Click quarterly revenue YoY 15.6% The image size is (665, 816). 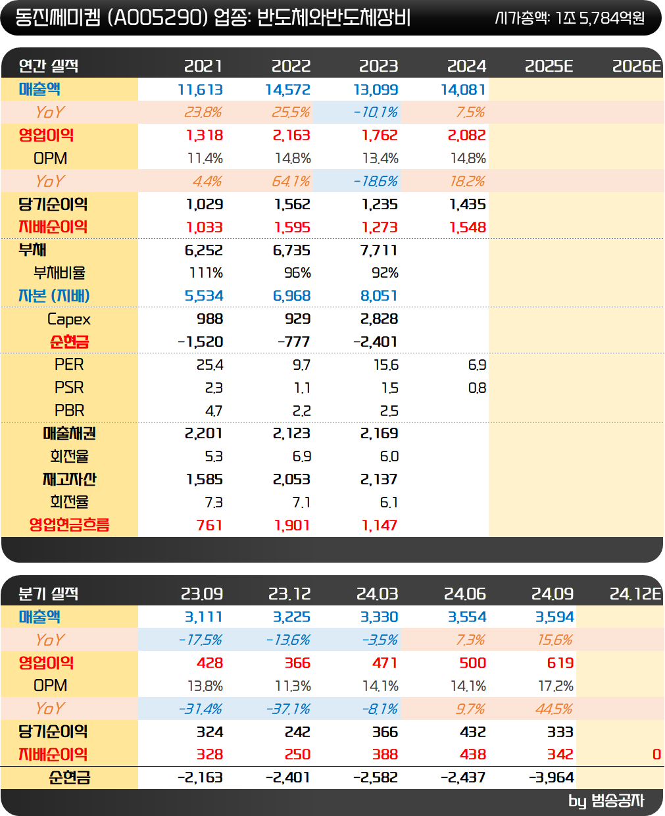click(x=555, y=640)
